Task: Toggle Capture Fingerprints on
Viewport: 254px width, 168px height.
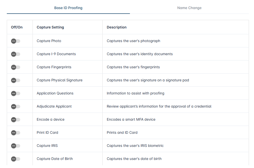Action: pos(16,67)
